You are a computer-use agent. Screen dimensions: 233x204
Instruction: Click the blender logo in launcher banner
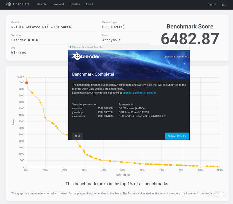86,56
